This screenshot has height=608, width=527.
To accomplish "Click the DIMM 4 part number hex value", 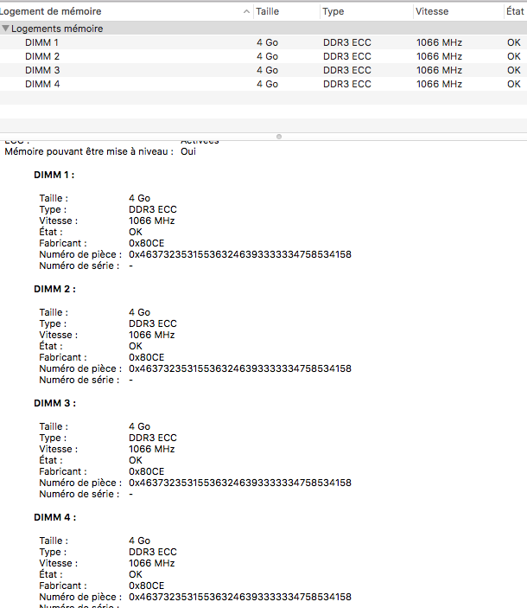I will coord(240,597).
